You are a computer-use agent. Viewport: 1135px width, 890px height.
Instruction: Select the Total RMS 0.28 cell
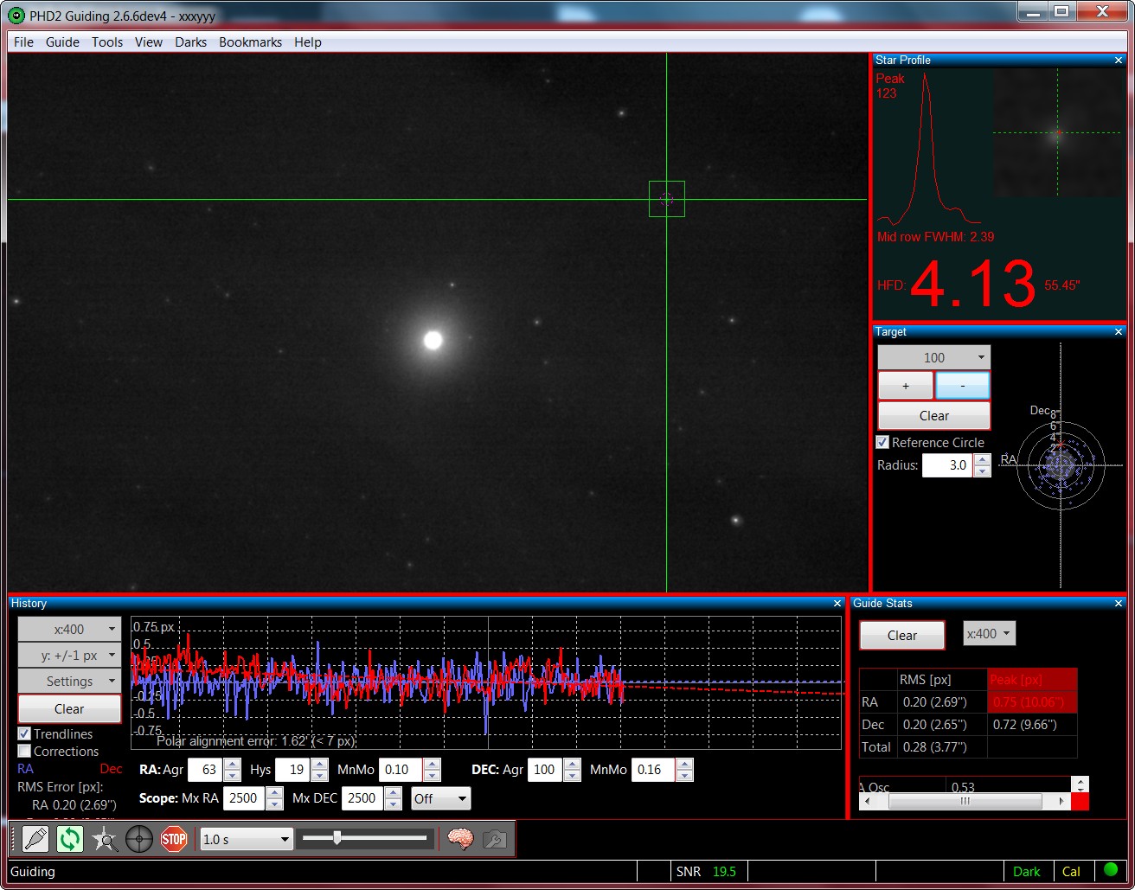coord(942,747)
